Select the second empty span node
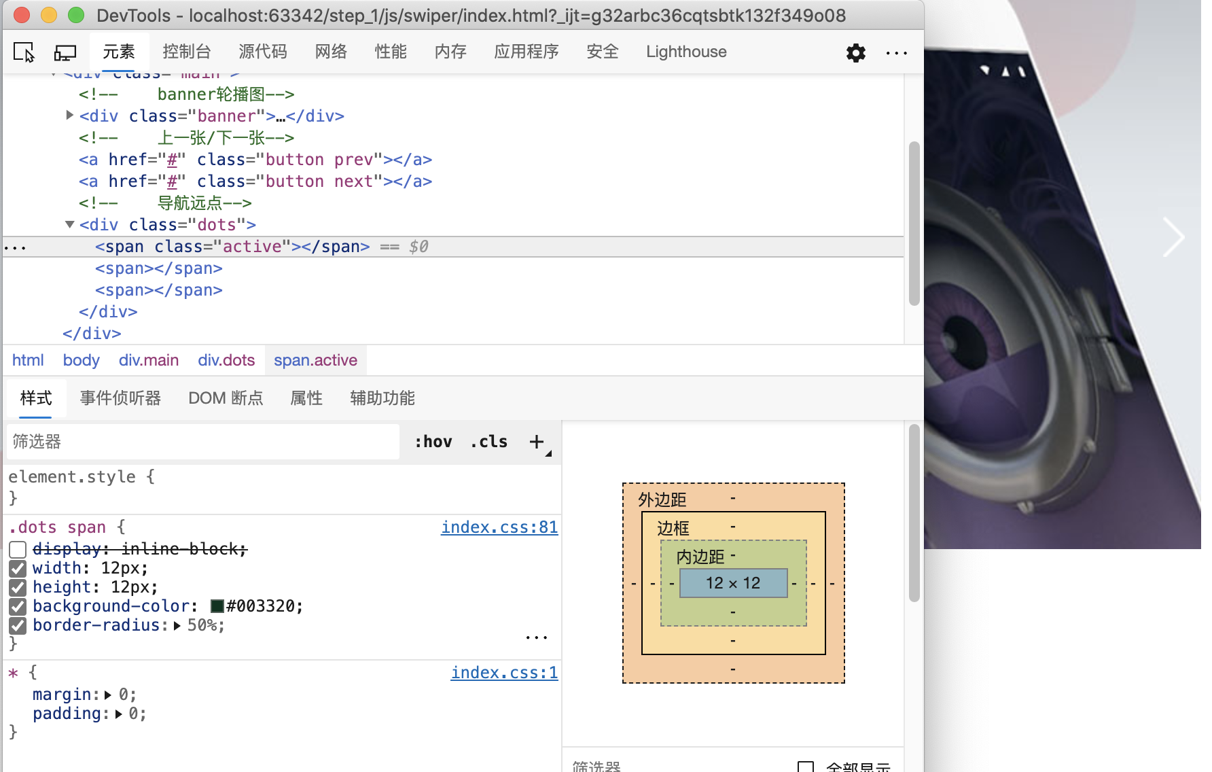 [x=159, y=268]
